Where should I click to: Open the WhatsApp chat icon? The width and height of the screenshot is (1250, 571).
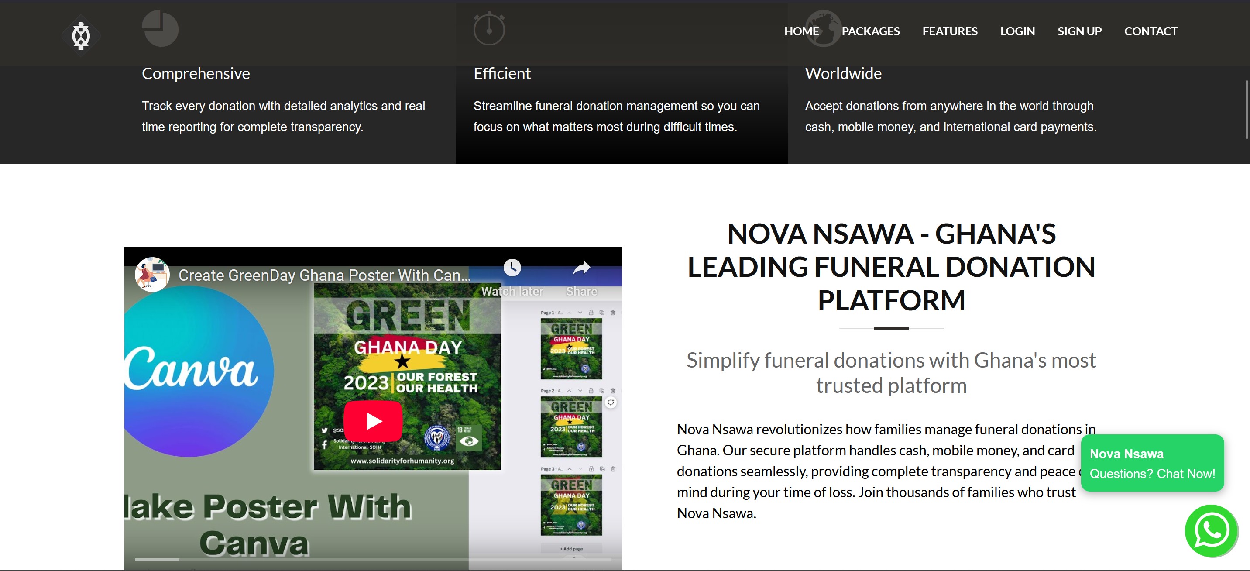pyautogui.click(x=1212, y=531)
